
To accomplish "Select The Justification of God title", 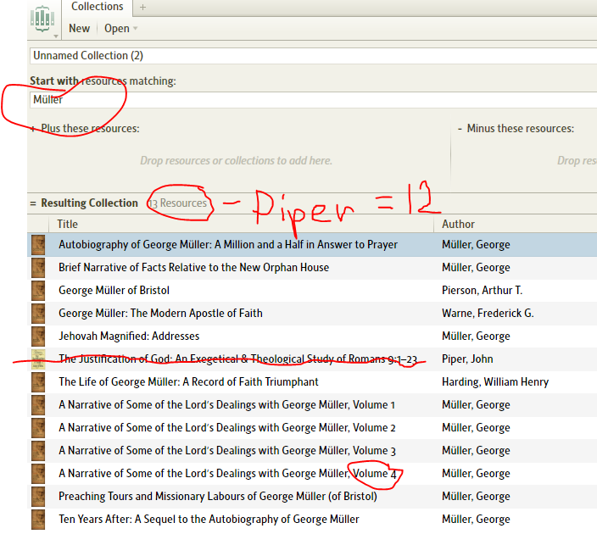I will pos(238,359).
